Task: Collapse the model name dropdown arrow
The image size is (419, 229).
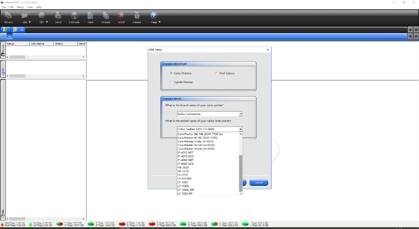Action: [x=240, y=129]
